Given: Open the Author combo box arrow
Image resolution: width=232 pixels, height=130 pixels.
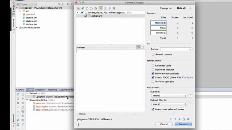Looking at the screenshot, I should [191, 49].
